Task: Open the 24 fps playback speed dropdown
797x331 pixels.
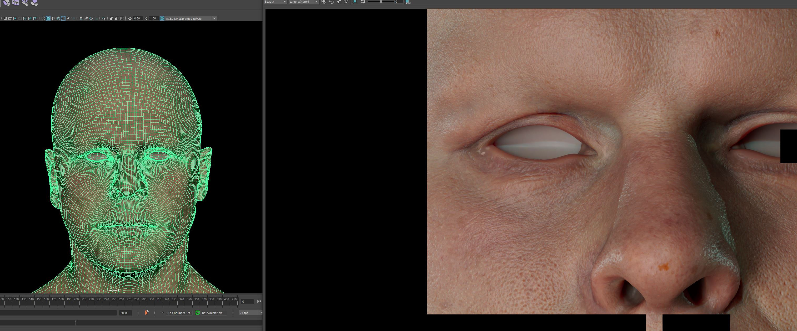Action: pos(262,313)
